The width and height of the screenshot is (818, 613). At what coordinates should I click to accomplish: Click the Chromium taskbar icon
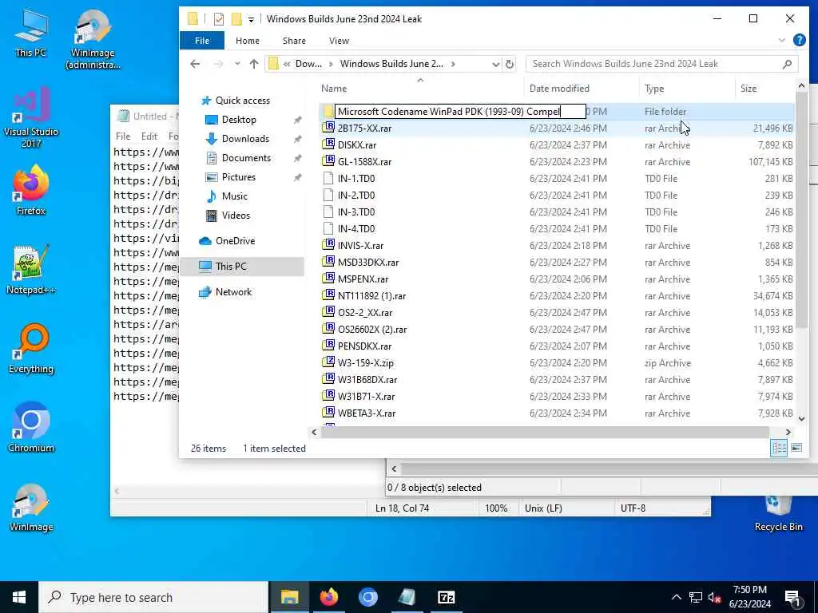(x=367, y=597)
